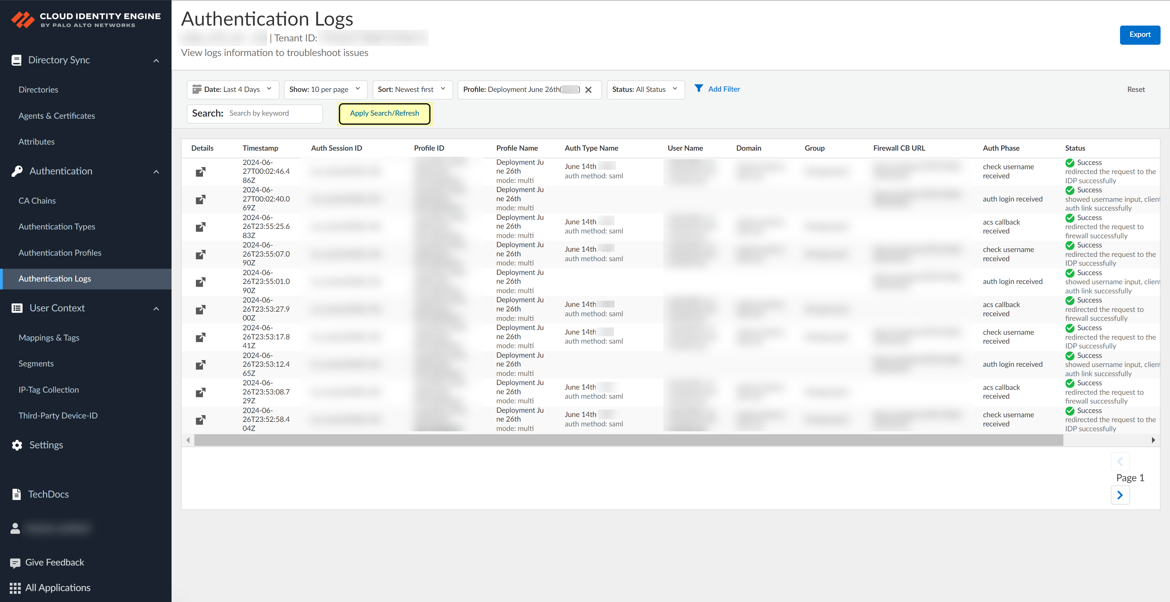Click the Add Filter funnel icon
1170x602 pixels.
(699, 89)
